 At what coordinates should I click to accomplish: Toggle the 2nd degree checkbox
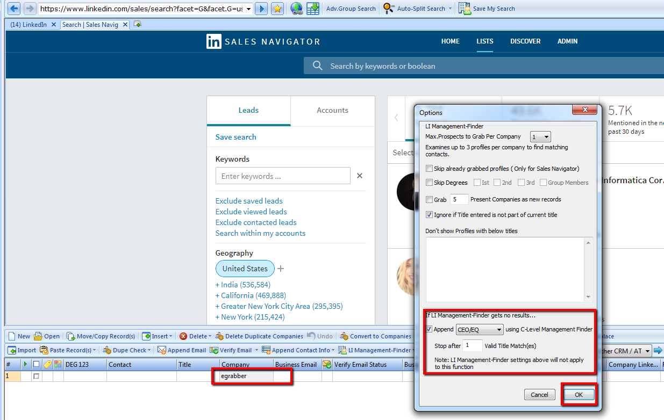497,183
